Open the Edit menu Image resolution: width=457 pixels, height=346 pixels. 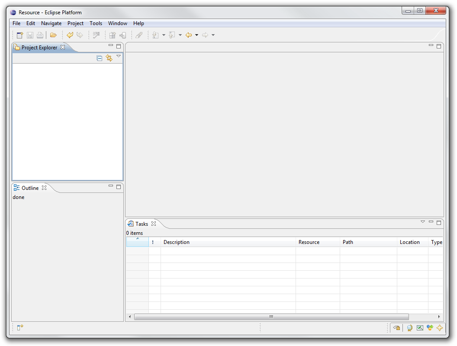[31, 23]
